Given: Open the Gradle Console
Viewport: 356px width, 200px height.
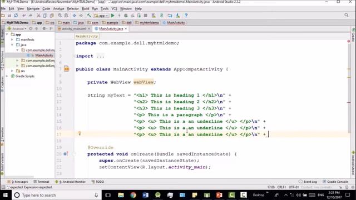Looking at the screenshot, I should [x=335, y=182].
